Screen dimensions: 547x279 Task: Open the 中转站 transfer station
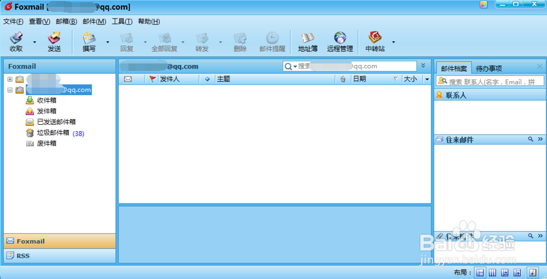[x=375, y=42]
